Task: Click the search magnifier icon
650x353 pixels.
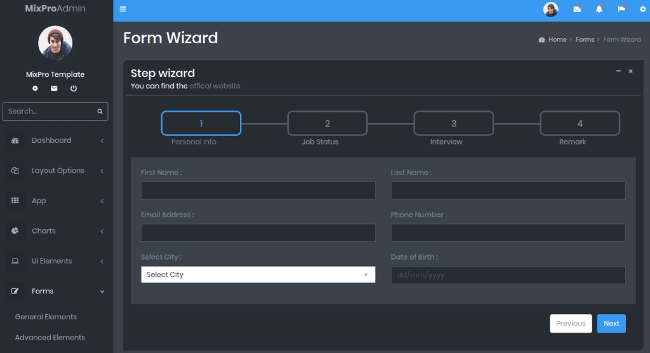Action: coord(100,111)
